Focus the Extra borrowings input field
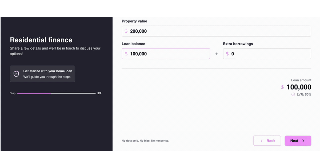This screenshot has height=168, width=320. coord(267,54)
